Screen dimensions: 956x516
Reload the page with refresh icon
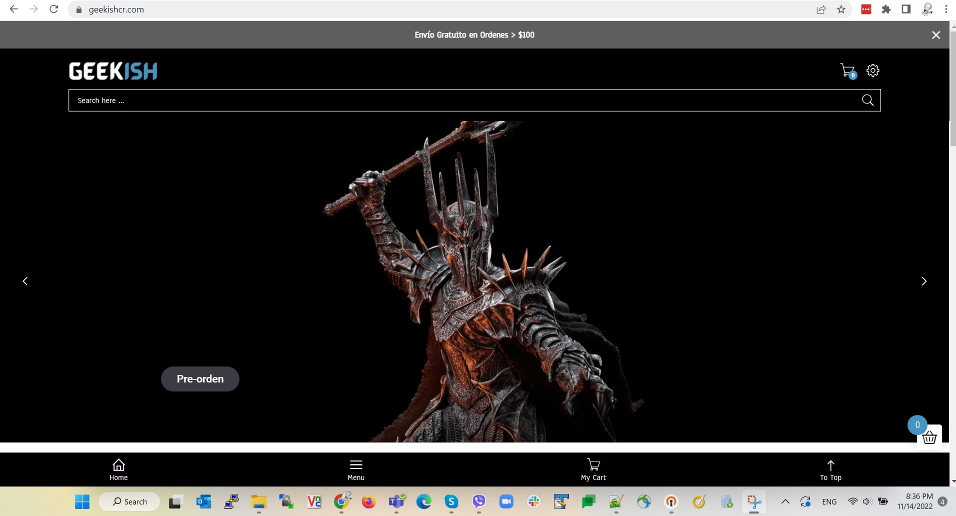coord(54,9)
